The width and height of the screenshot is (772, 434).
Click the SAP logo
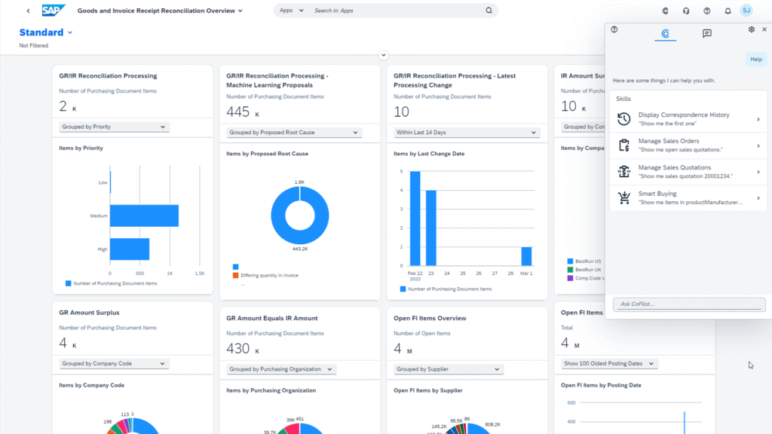54,11
